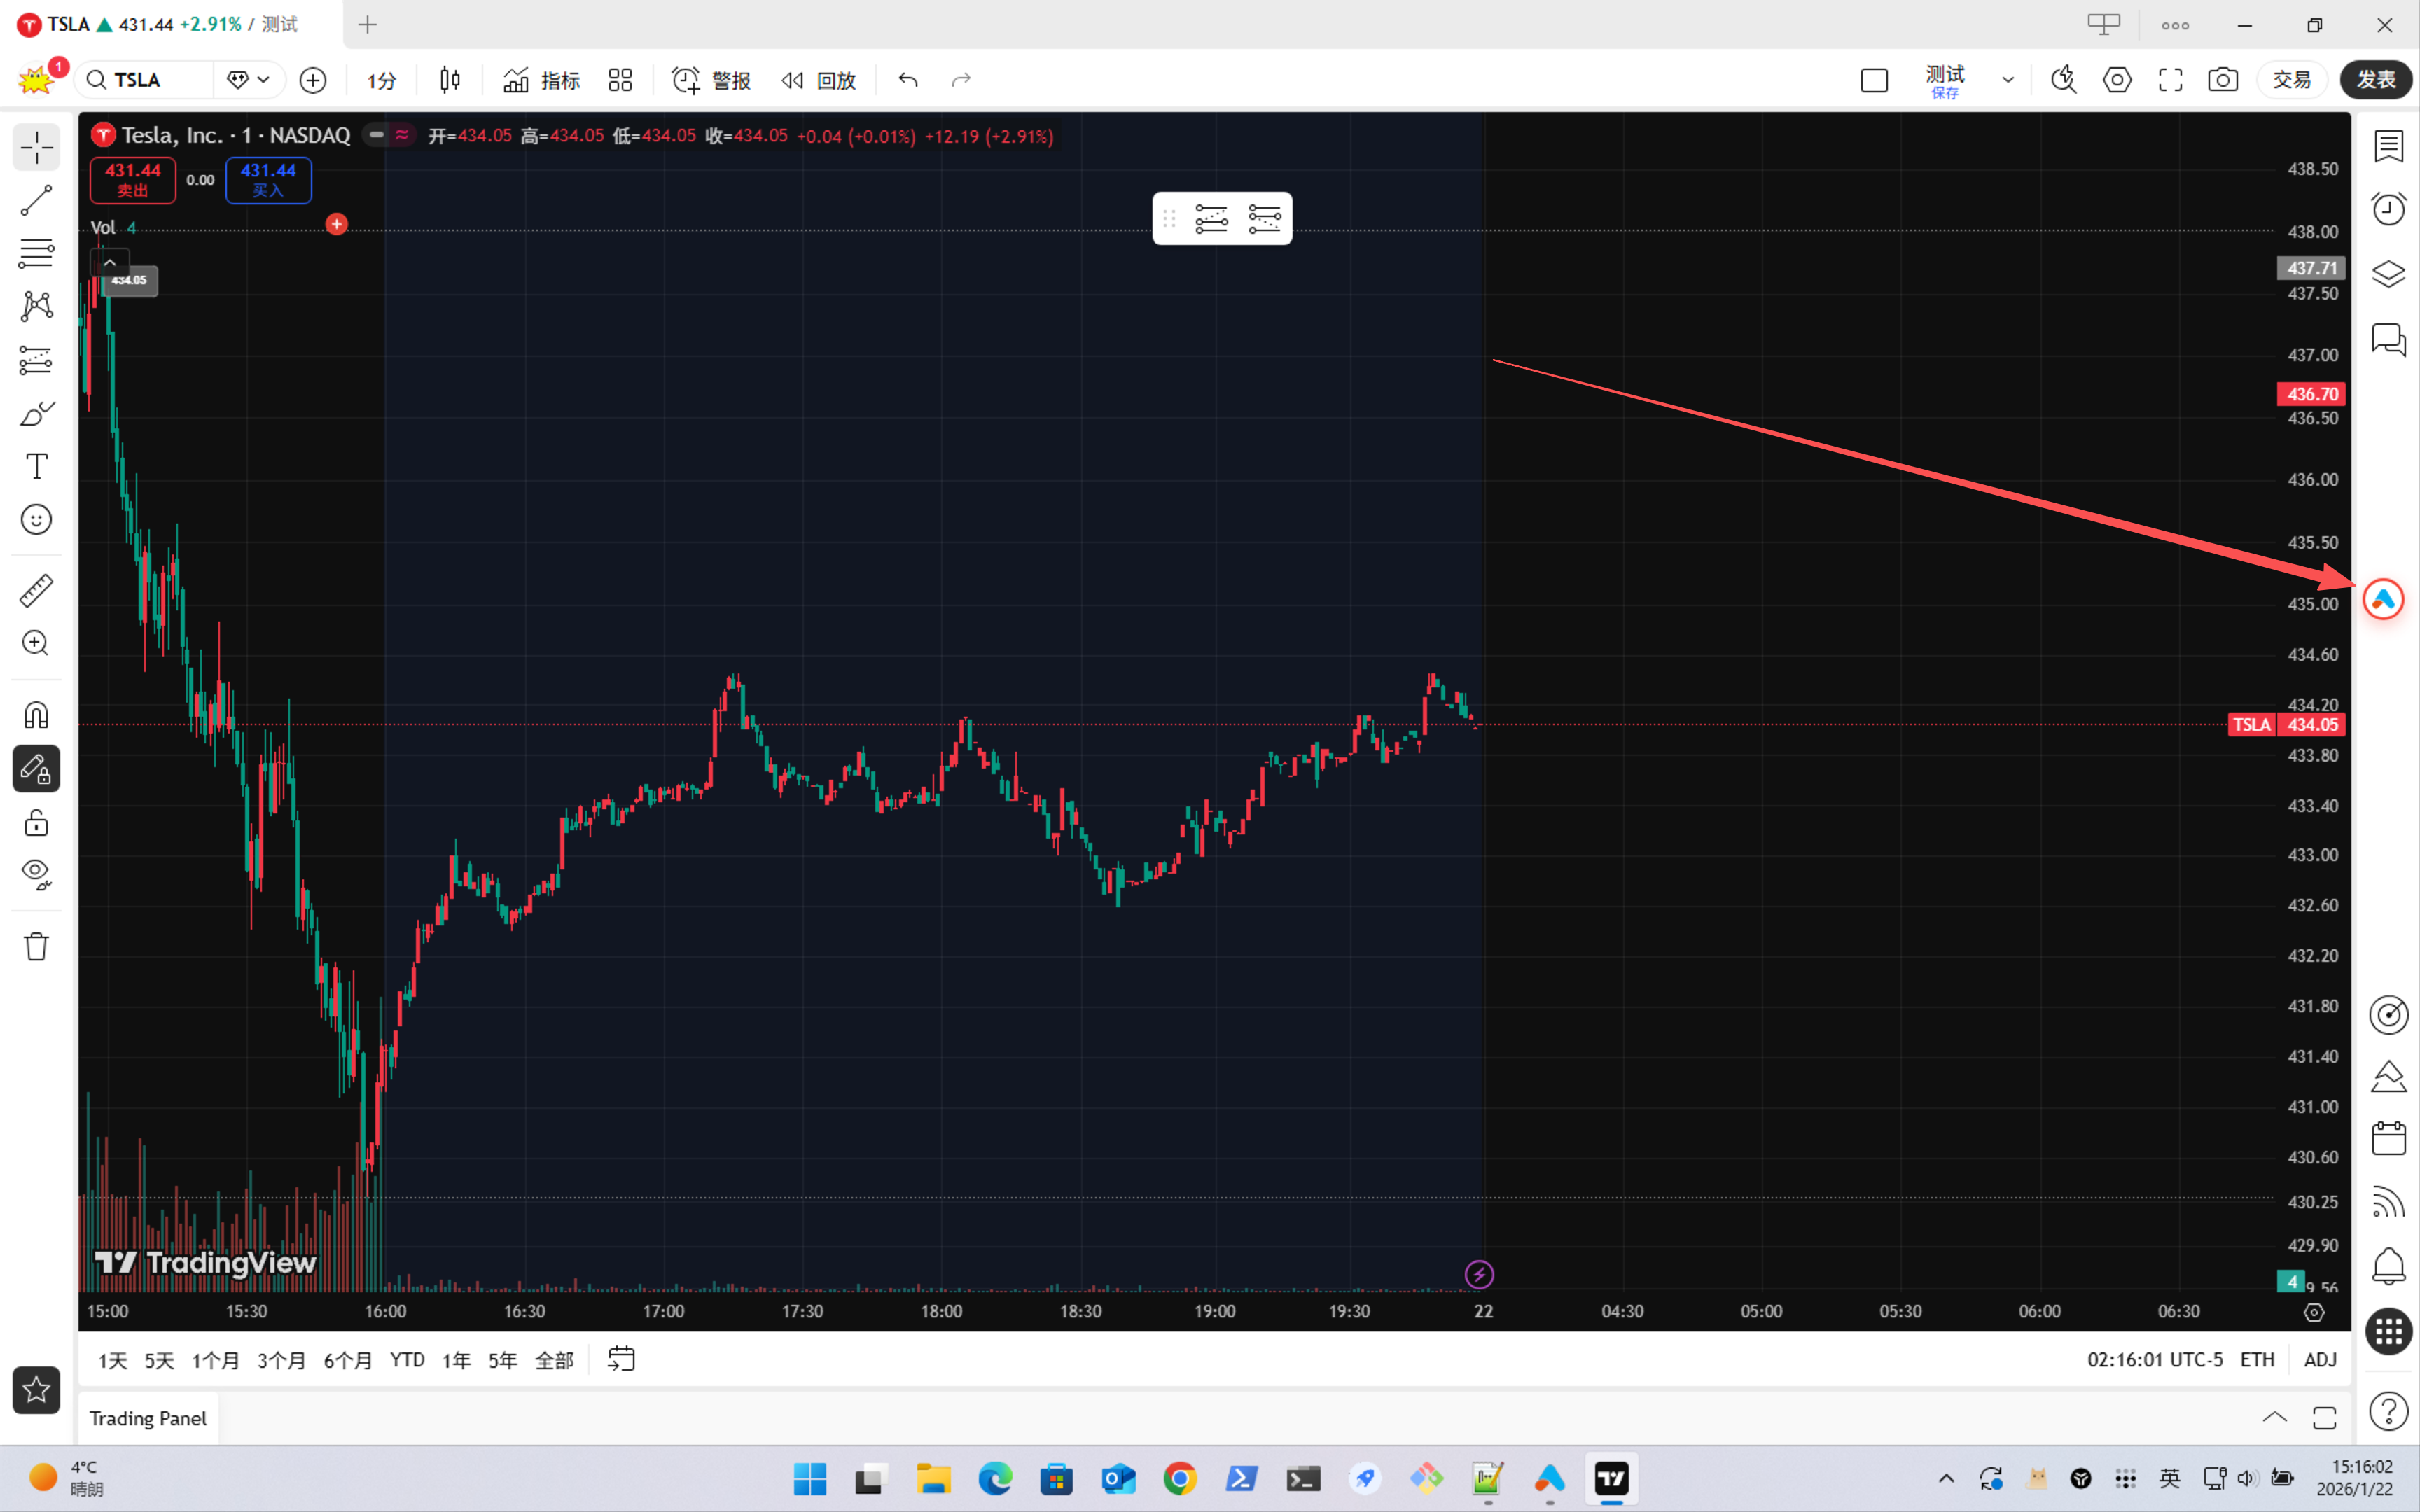Viewport: 2420px width, 1512px height.
Task: Open the candlestick chart type menu
Action: point(450,80)
